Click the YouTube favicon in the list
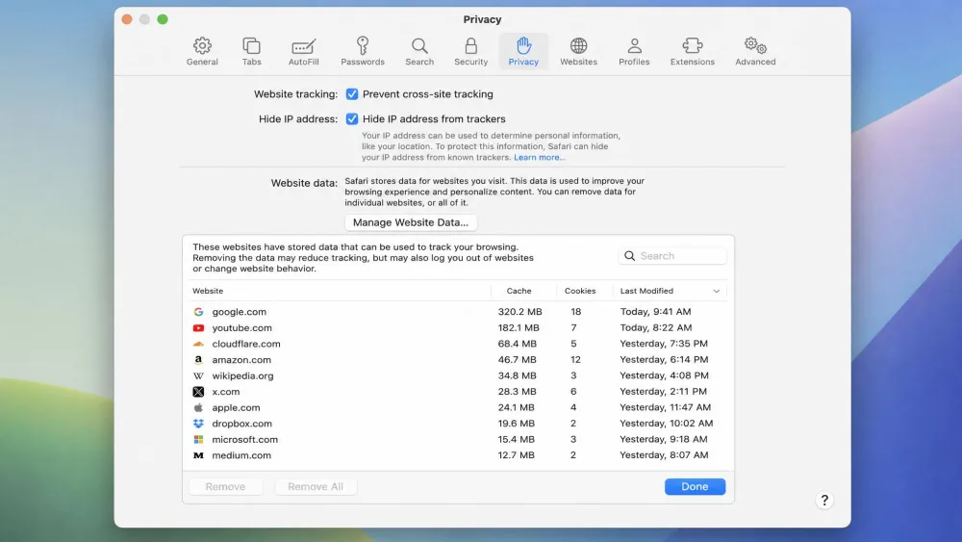Viewport: 962px width, 542px height. 198,327
